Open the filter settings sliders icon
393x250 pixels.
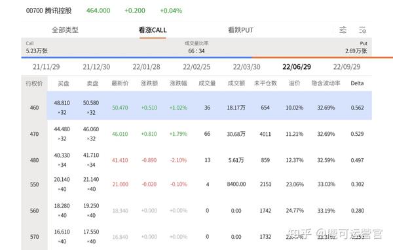343,30
